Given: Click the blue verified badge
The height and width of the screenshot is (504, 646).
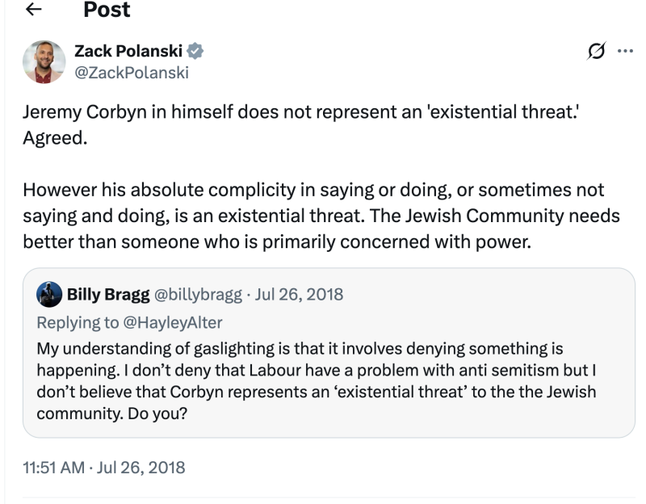Looking at the screenshot, I should click(195, 52).
